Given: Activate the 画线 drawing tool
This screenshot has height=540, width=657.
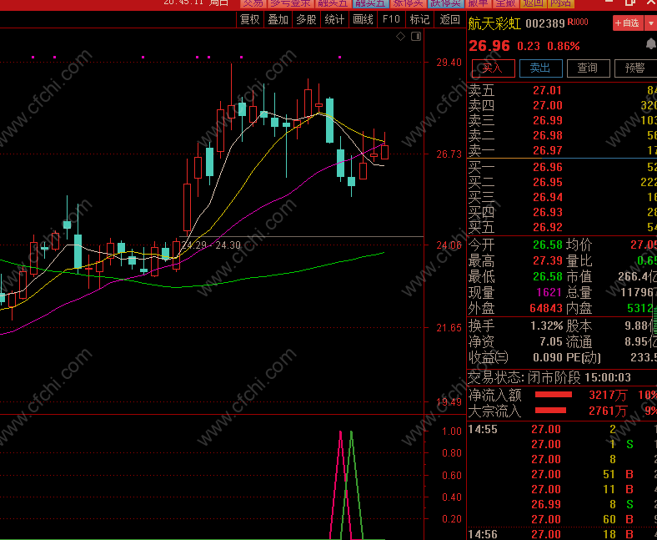Looking at the screenshot, I should (363, 19).
